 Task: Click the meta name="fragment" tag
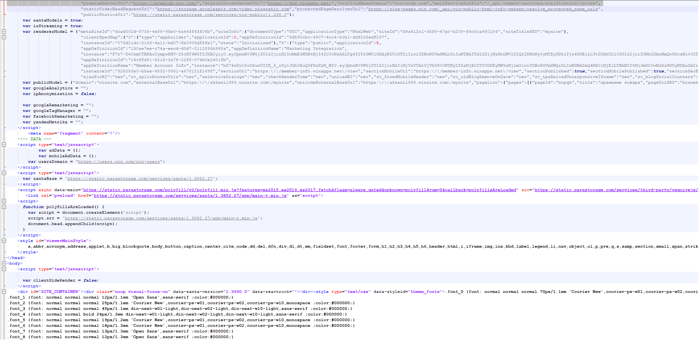(74, 133)
